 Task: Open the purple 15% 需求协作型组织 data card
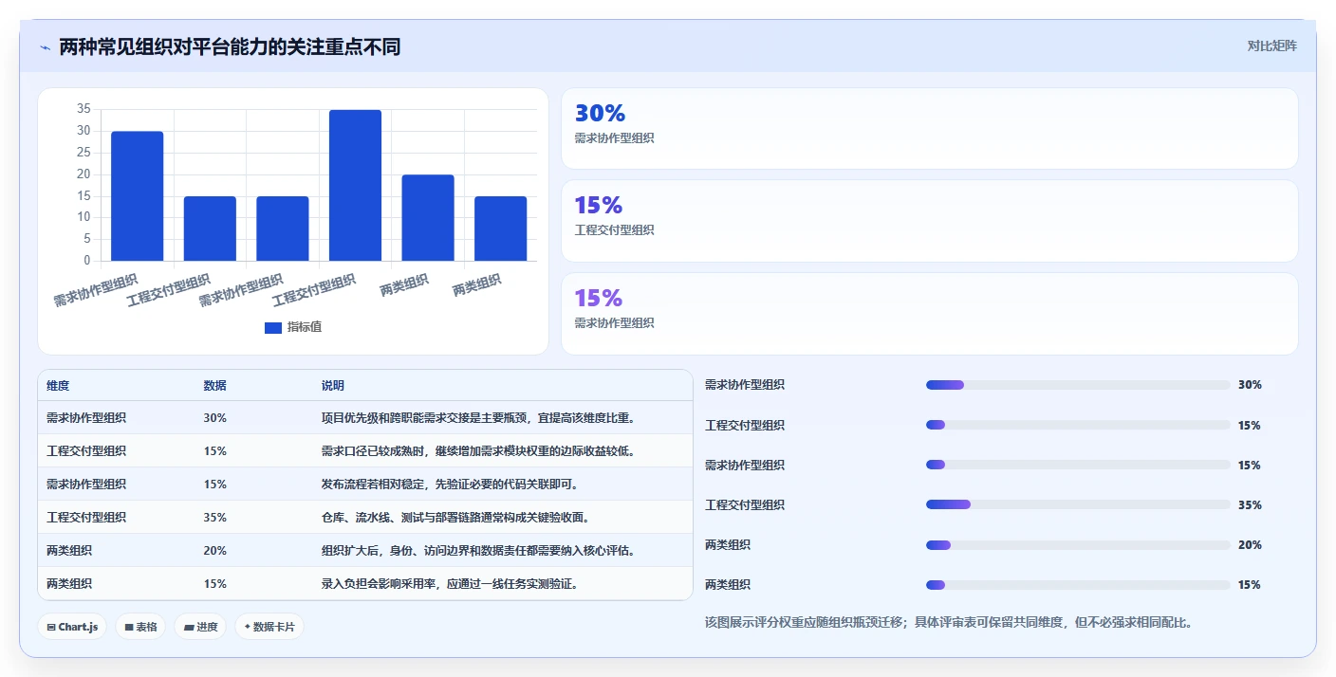click(929, 314)
